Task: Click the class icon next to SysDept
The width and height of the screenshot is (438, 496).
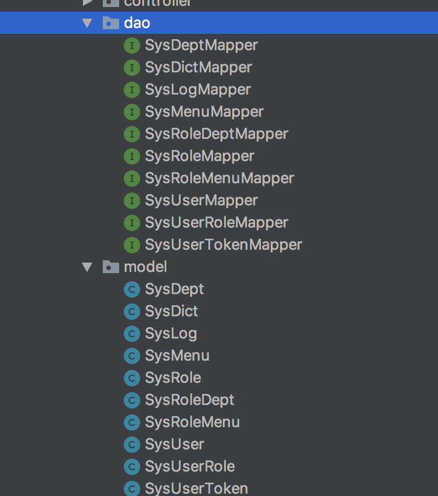Action: tap(132, 289)
